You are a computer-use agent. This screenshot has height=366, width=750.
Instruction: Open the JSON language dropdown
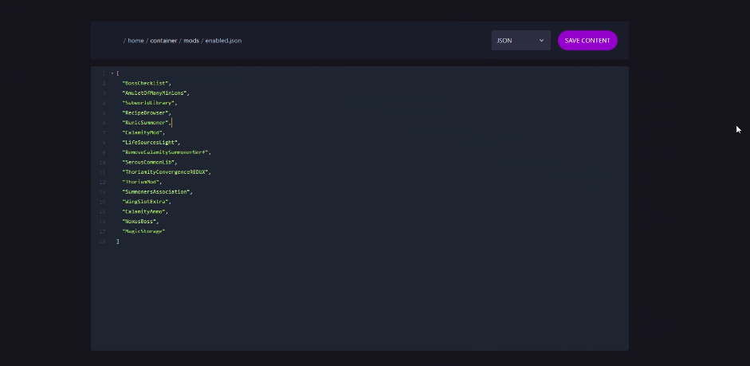(x=521, y=41)
